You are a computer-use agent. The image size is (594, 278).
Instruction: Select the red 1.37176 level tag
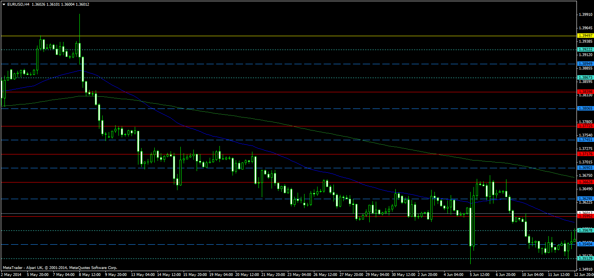[x=585, y=154]
